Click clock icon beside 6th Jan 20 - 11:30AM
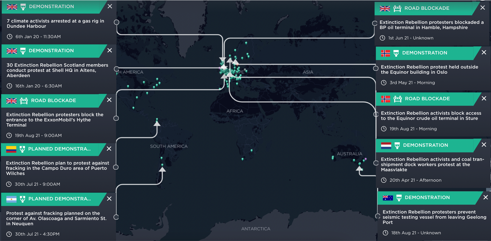Viewport: 491px width, 241px height. click(10, 37)
